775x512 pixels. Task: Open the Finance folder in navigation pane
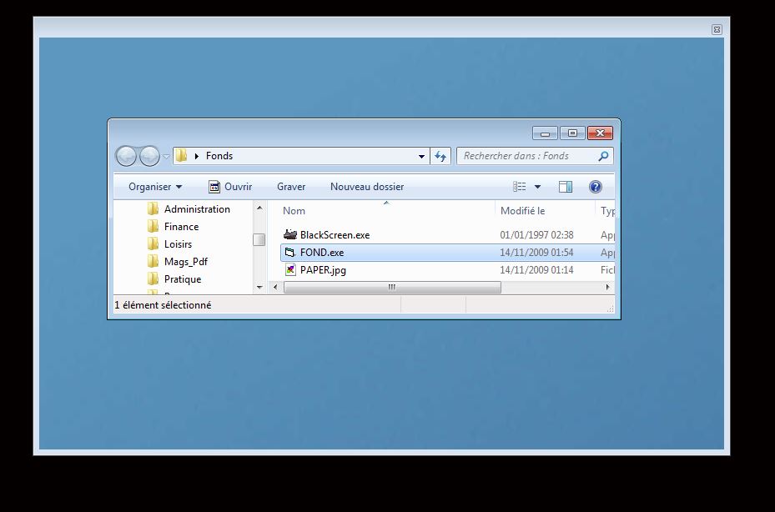181,227
